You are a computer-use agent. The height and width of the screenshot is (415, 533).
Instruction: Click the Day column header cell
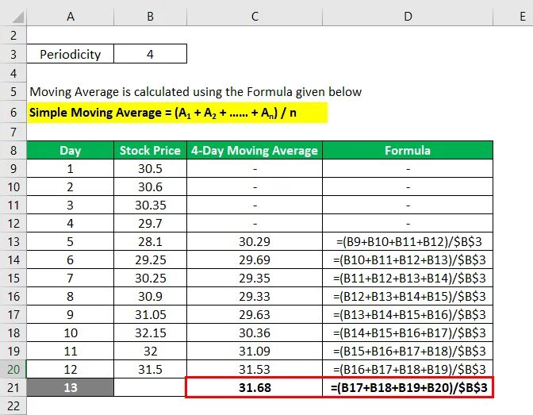coord(71,150)
